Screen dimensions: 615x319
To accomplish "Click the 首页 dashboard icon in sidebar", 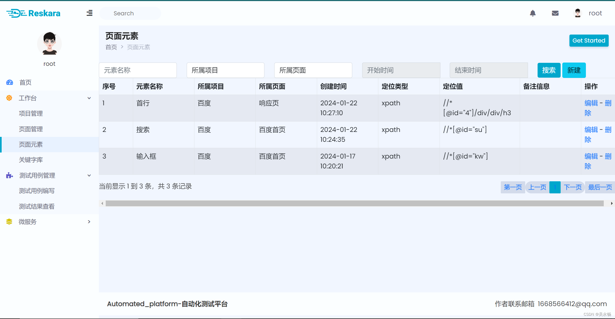I will coord(10,82).
